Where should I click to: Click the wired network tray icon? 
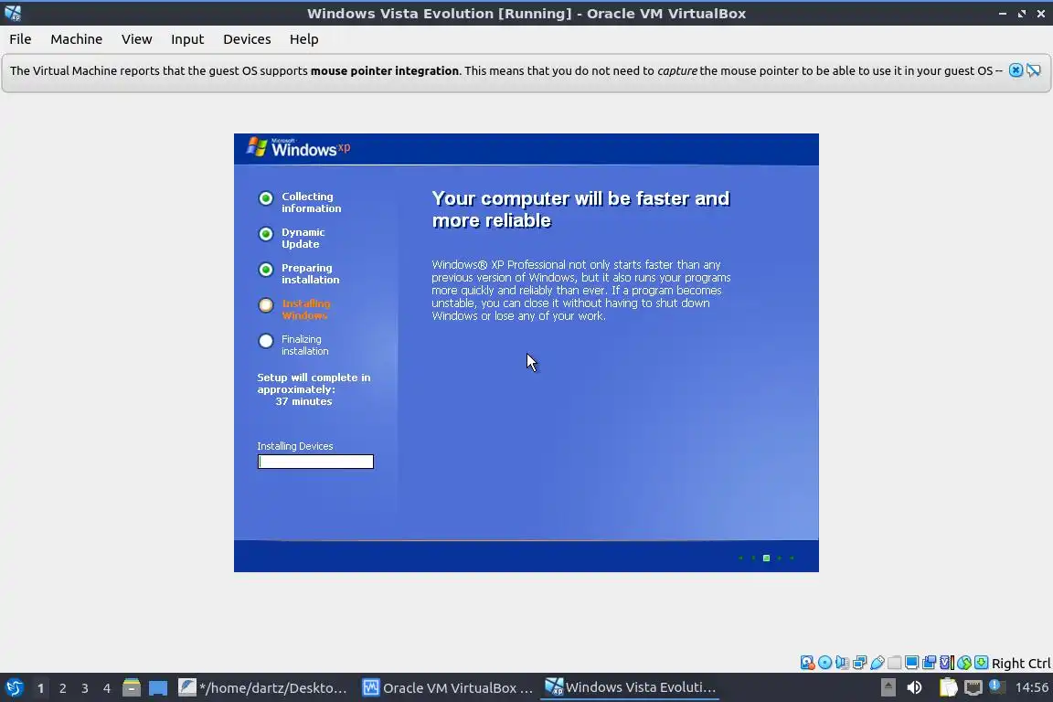coord(973,687)
